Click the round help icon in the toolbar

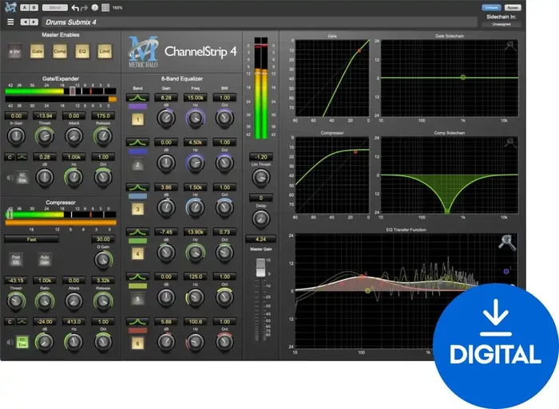(x=95, y=7)
